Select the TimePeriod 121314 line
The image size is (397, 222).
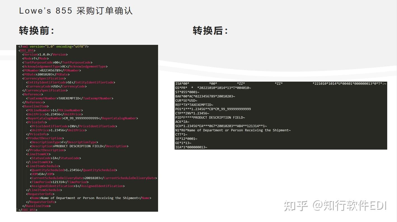(59, 182)
